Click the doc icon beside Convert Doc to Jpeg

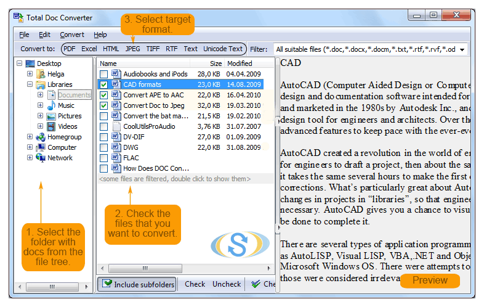(116, 105)
